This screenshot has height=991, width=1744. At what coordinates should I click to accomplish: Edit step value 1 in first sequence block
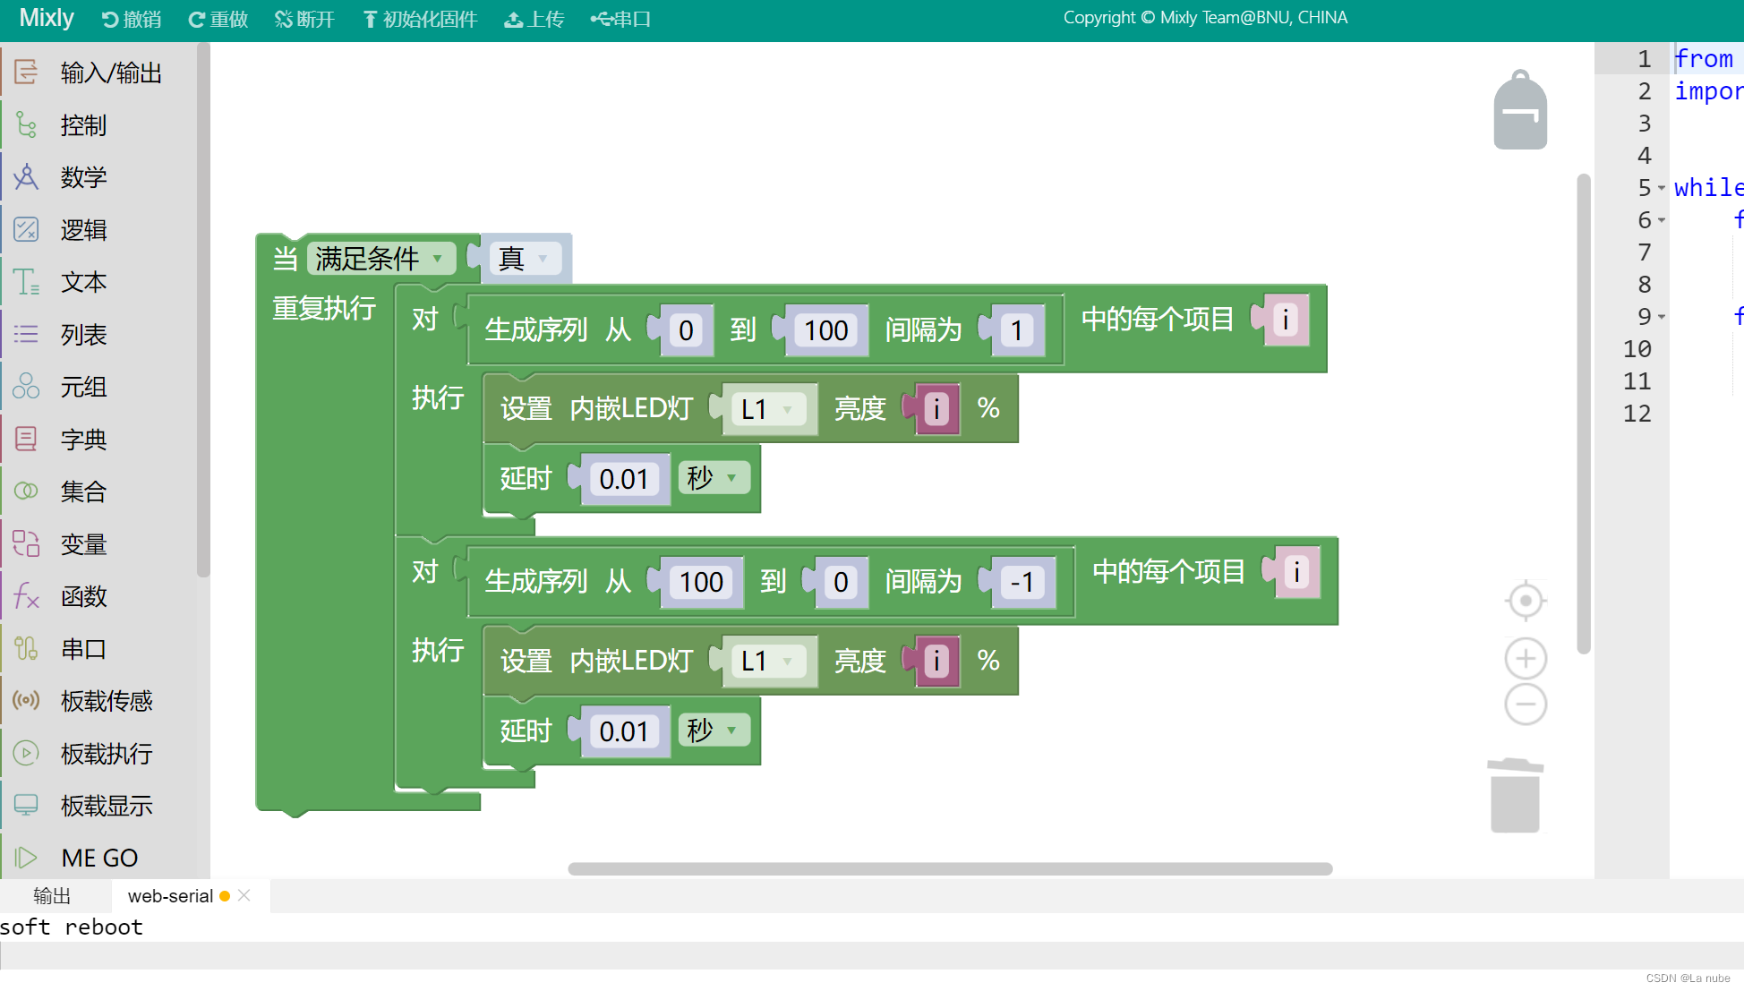[x=1017, y=330]
